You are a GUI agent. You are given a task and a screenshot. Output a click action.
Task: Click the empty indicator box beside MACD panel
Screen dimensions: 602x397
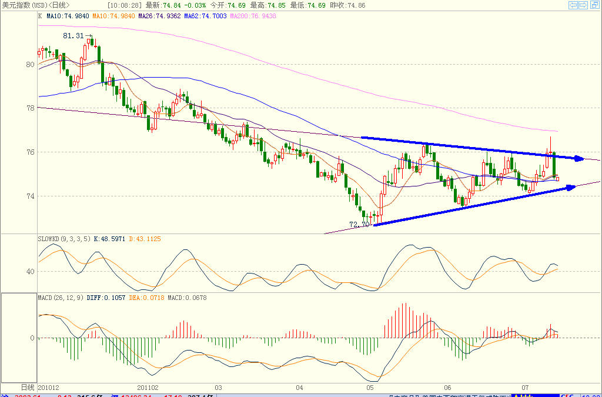[19, 338]
